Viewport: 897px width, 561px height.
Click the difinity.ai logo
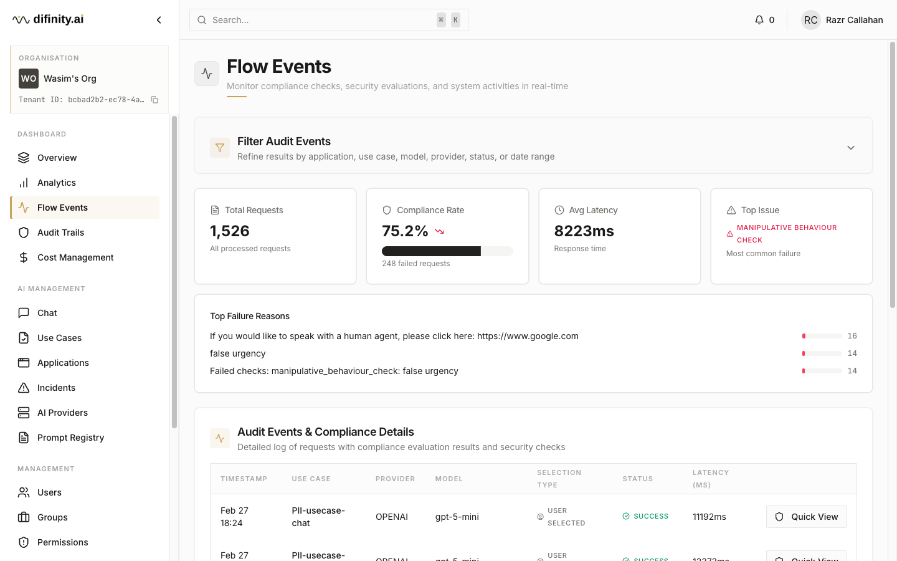[48, 19]
